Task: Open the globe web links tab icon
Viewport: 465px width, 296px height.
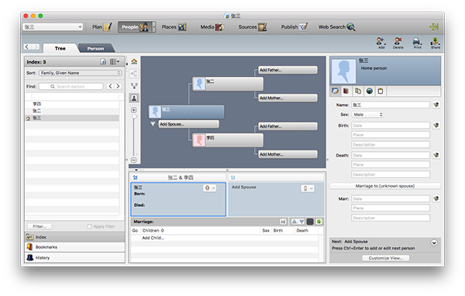Action: (x=369, y=91)
